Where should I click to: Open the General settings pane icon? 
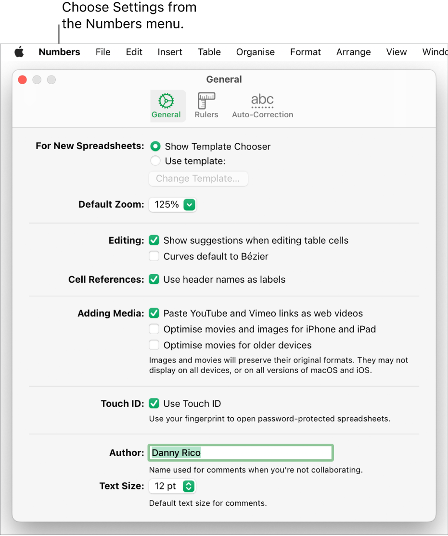pyautogui.click(x=166, y=106)
